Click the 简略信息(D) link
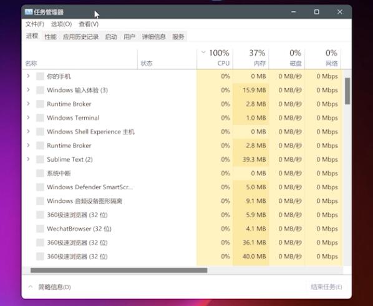 point(54,287)
